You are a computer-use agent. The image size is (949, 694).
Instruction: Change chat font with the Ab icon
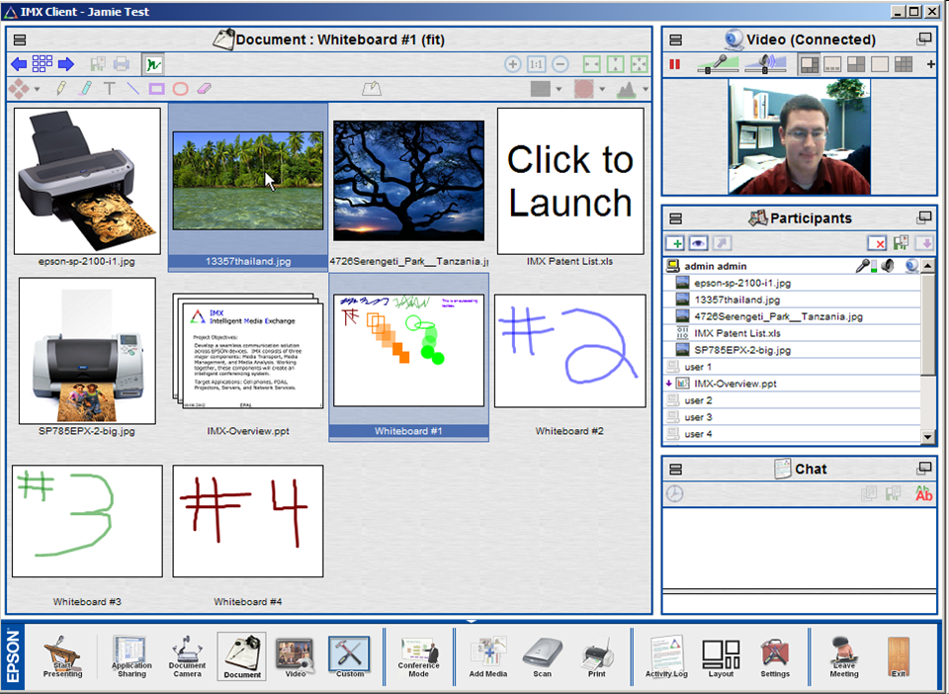pos(923,493)
